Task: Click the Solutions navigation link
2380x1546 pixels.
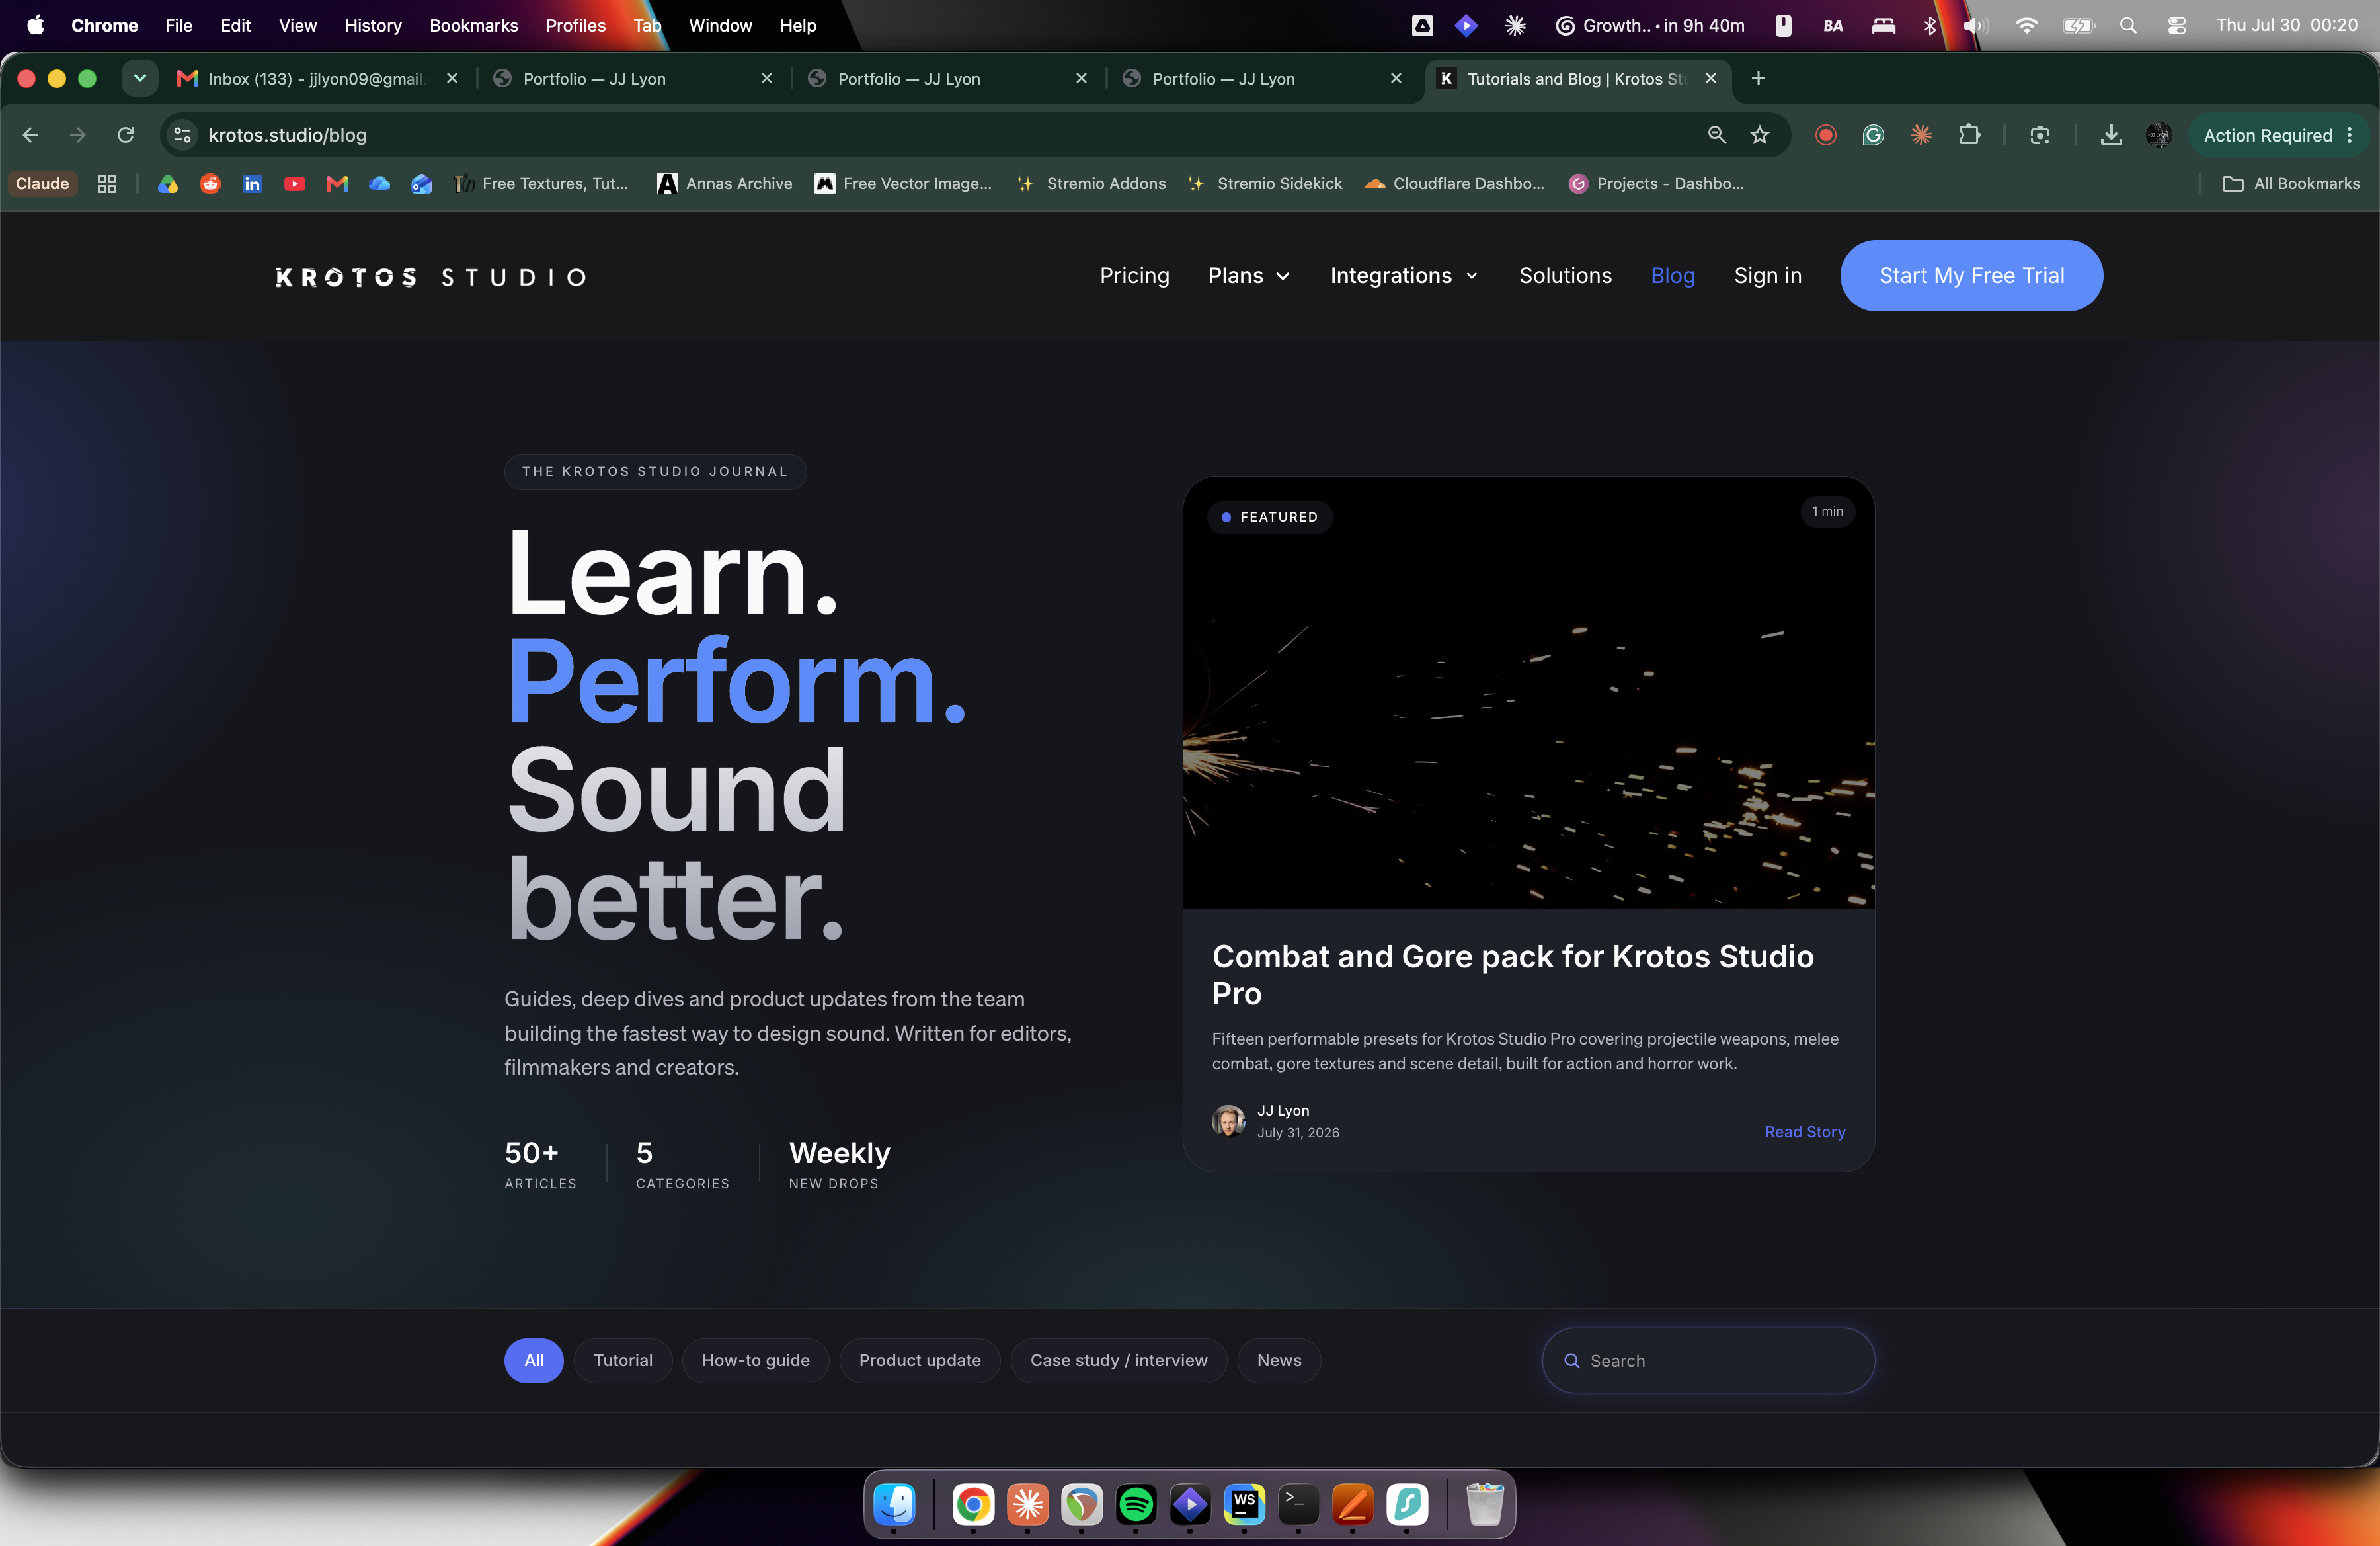Action: [x=1566, y=276]
